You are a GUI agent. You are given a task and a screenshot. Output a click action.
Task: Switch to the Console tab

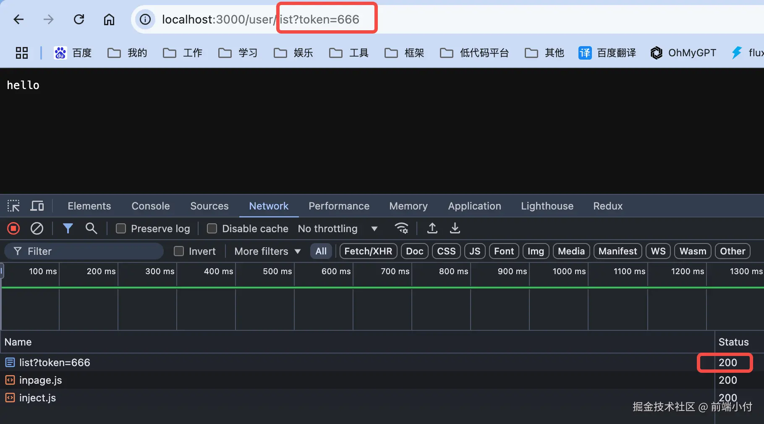pyautogui.click(x=151, y=206)
